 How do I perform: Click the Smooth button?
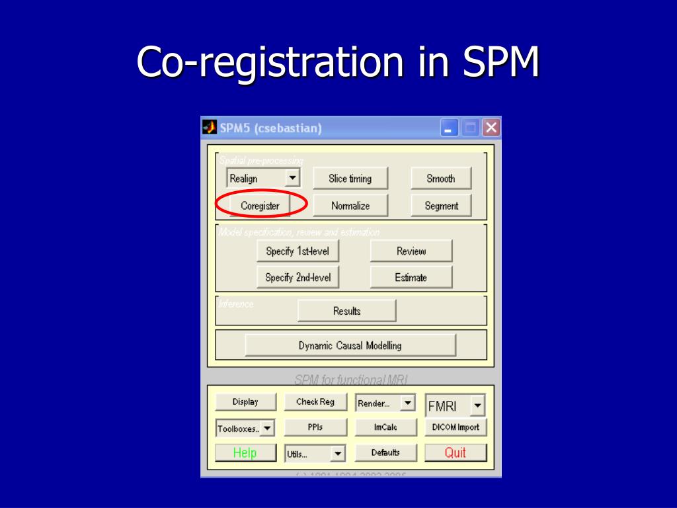click(x=441, y=179)
